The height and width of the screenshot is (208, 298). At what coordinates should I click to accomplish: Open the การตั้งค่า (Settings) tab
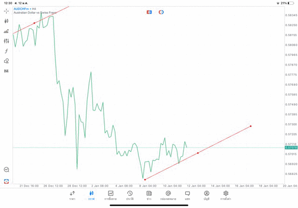pyautogui.click(x=226, y=195)
